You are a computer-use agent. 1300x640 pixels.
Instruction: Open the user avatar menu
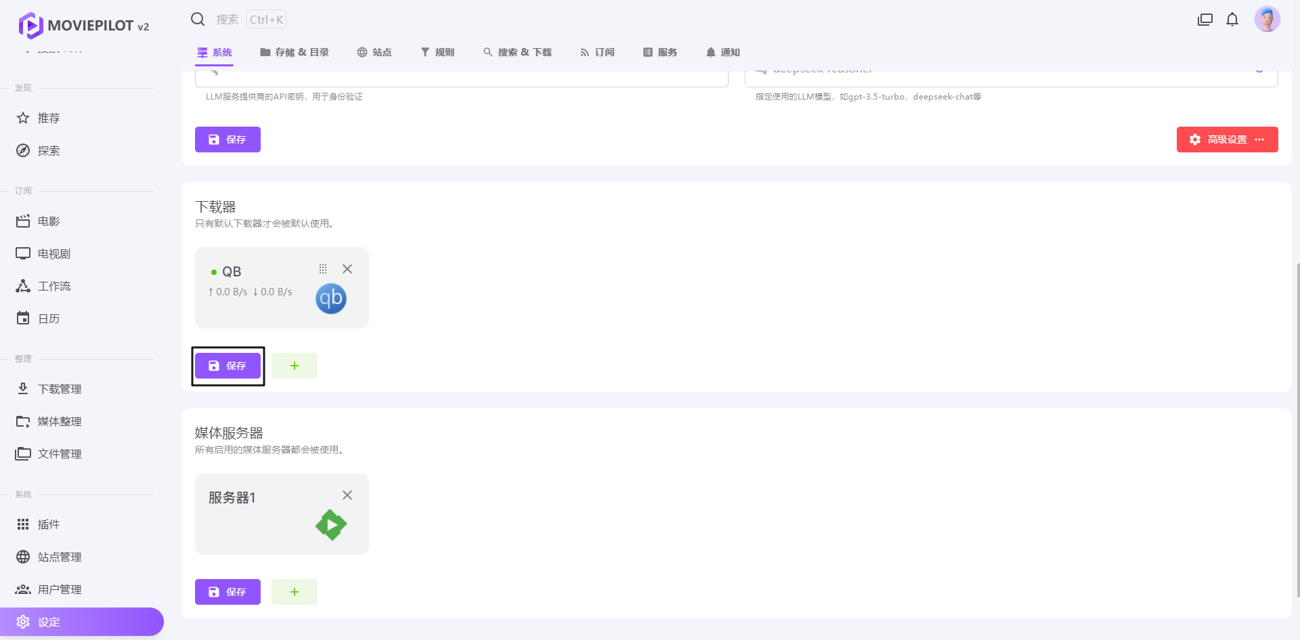[x=1267, y=20]
